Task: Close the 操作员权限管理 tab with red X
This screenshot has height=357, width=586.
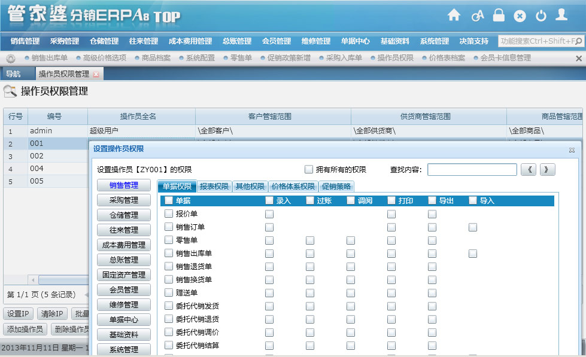Action: 96,74
